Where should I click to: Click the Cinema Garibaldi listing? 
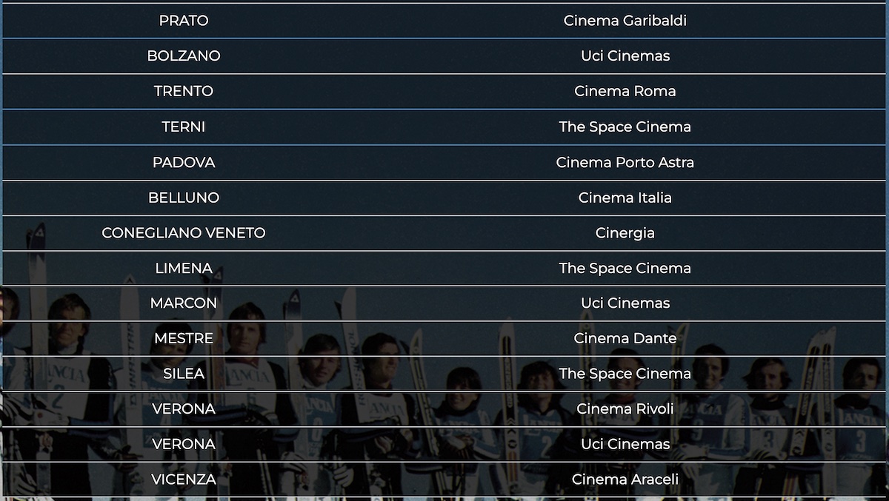[x=625, y=21]
